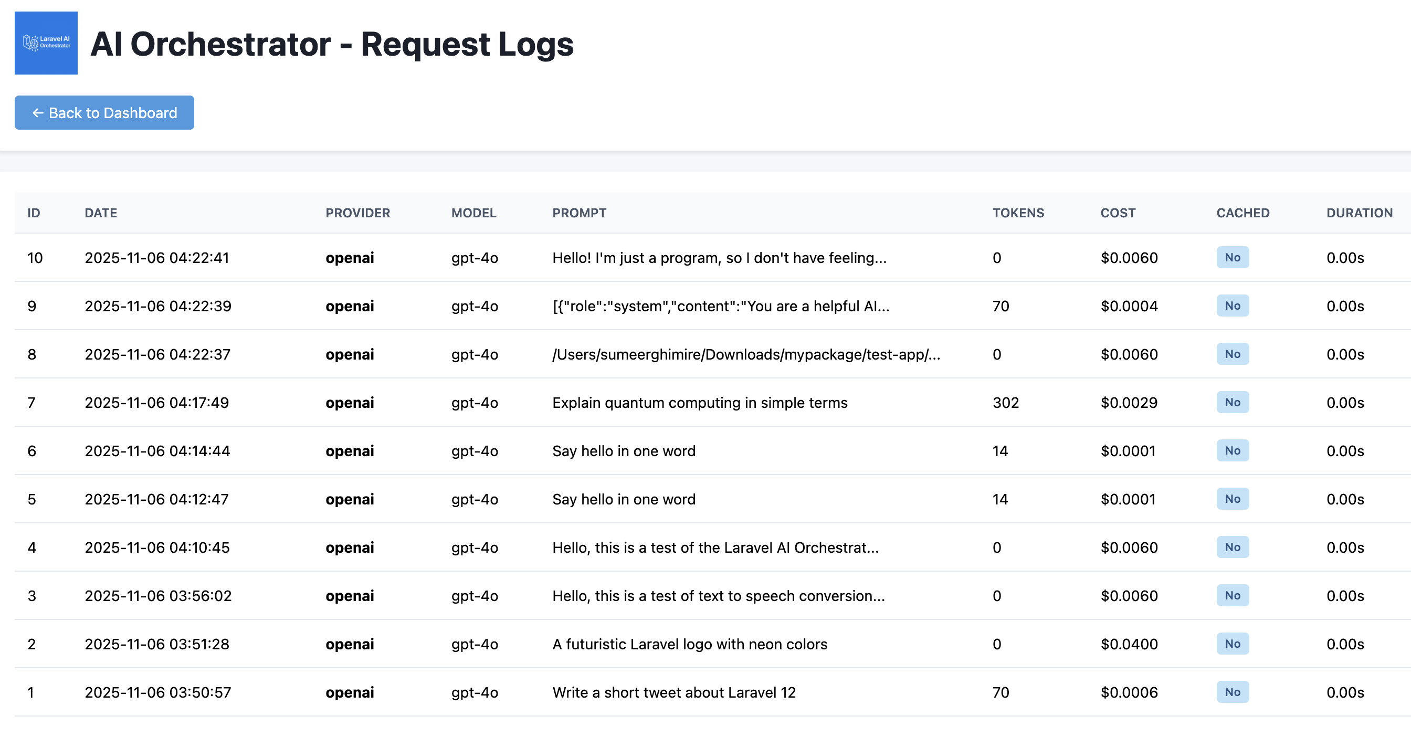Click the COST column header
The width and height of the screenshot is (1411, 737).
click(x=1117, y=213)
